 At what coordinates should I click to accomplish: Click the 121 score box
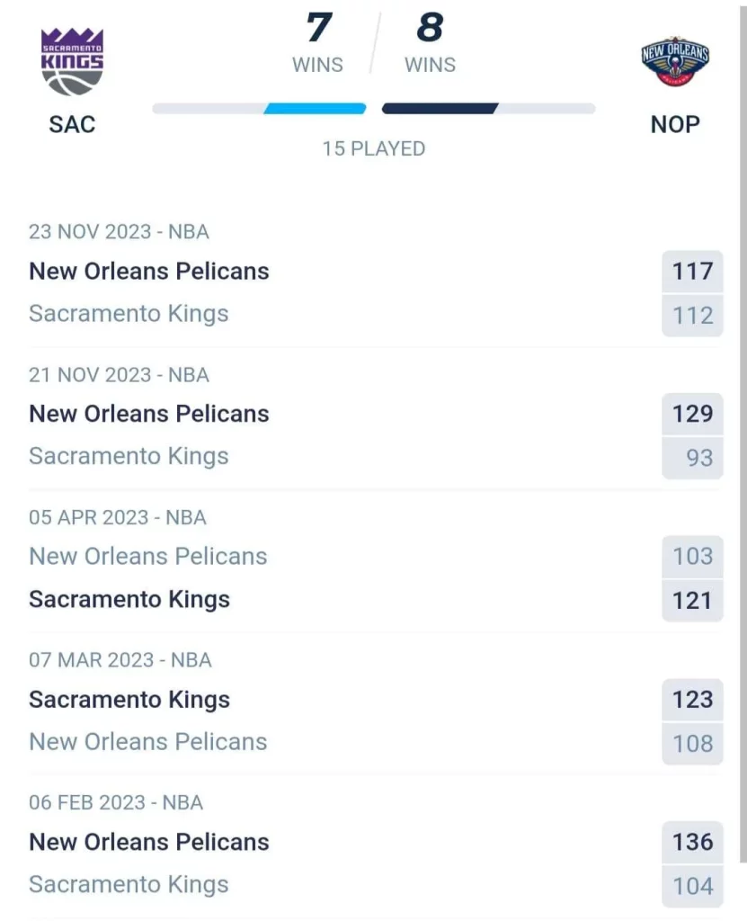point(692,601)
